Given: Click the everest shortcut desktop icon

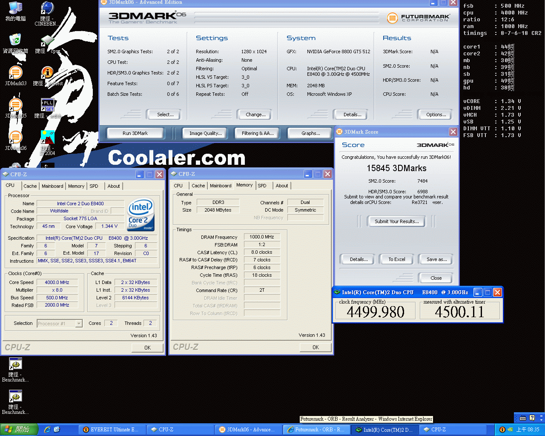Looking at the screenshot, I should (47, 76).
